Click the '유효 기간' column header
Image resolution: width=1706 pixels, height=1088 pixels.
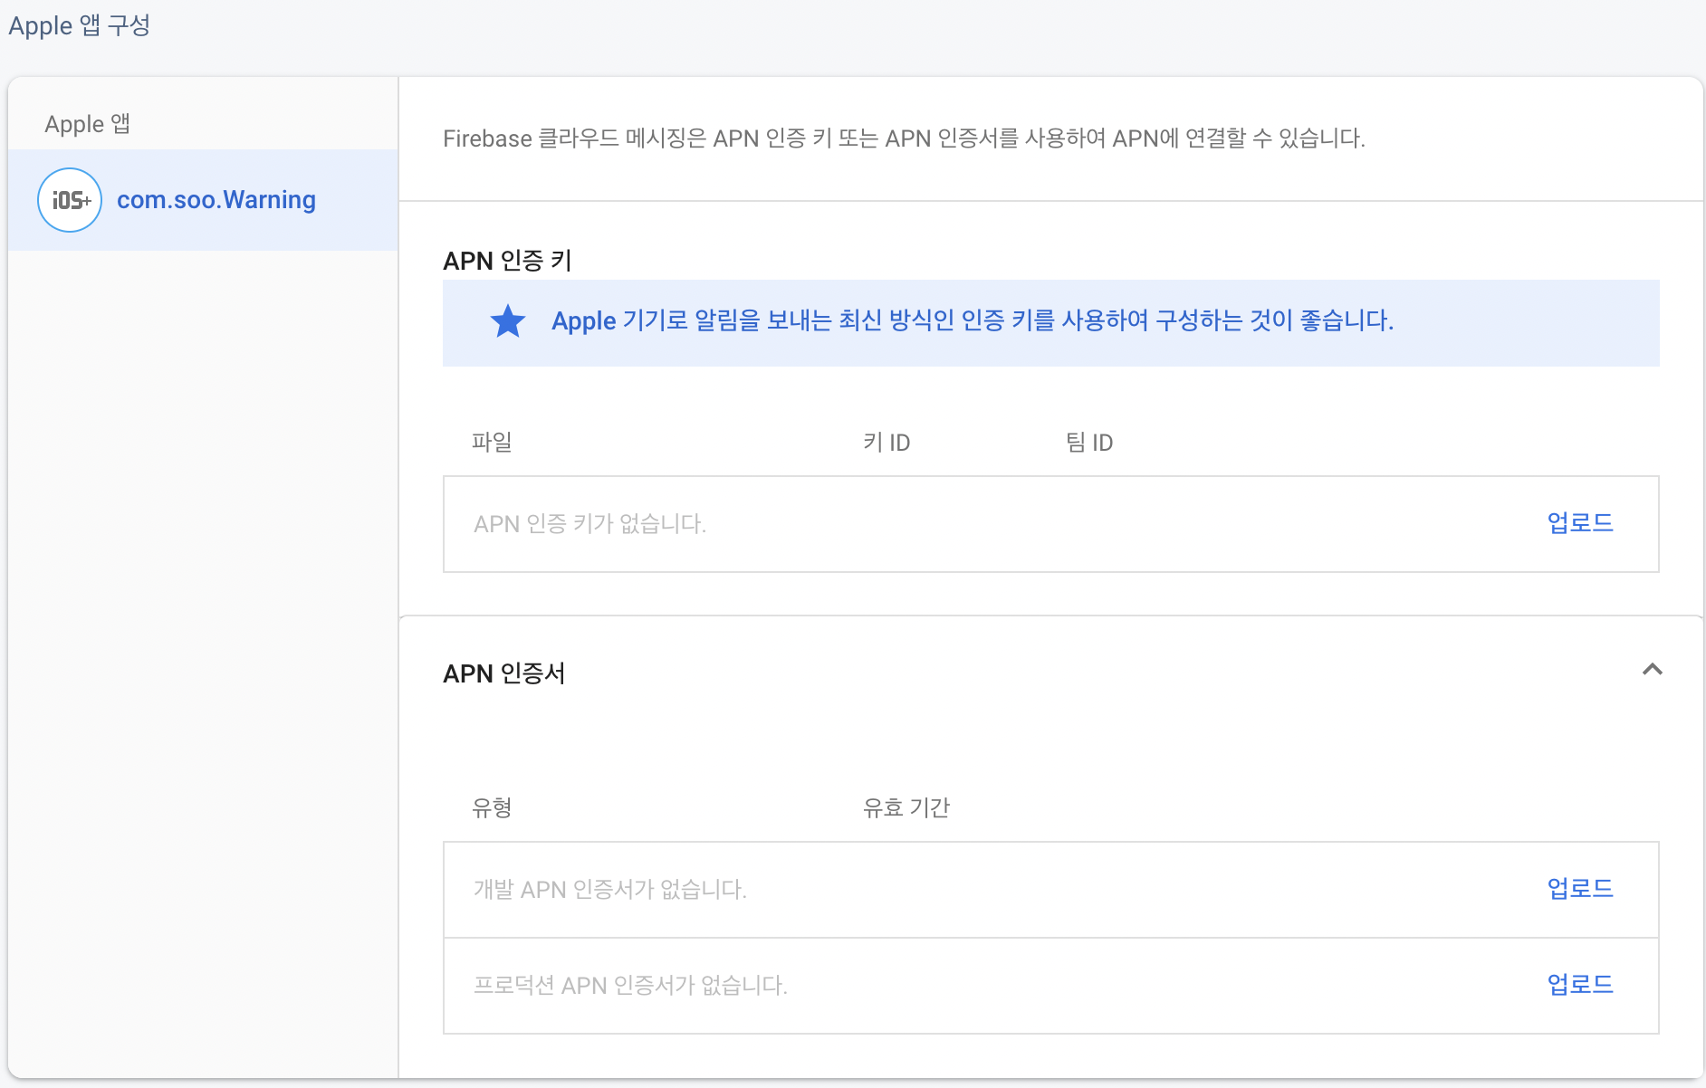tap(906, 808)
